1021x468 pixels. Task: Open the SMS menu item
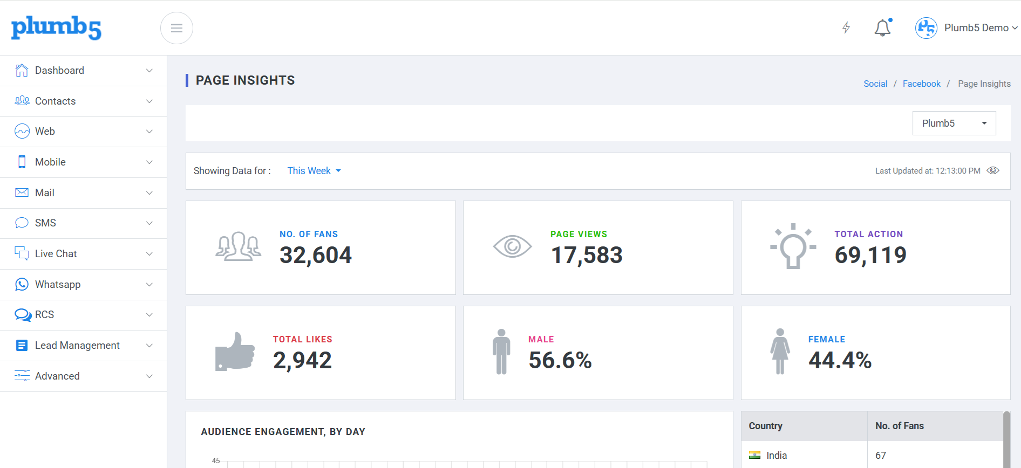(83, 223)
